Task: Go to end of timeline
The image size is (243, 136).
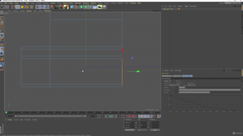Action: pos(123,116)
